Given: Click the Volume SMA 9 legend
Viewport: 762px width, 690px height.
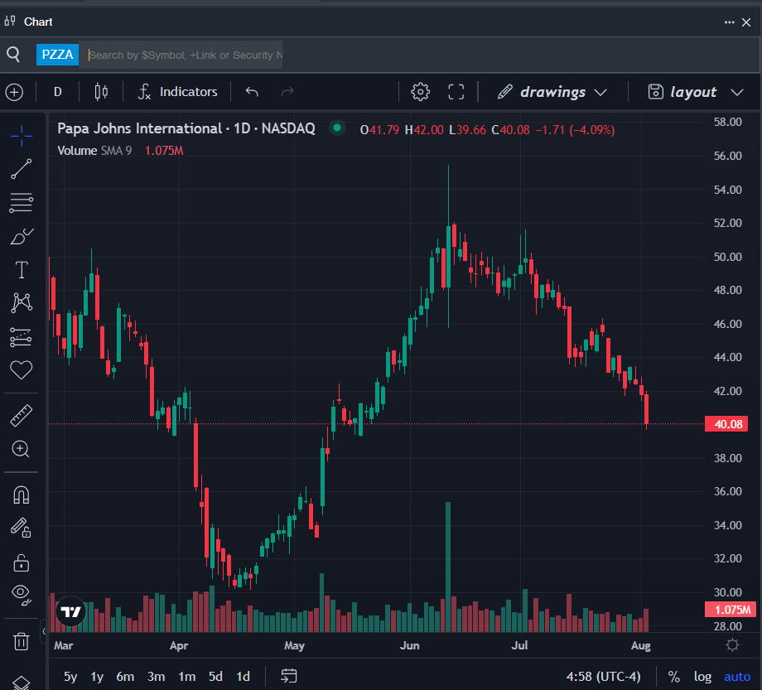Looking at the screenshot, I should tap(94, 151).
